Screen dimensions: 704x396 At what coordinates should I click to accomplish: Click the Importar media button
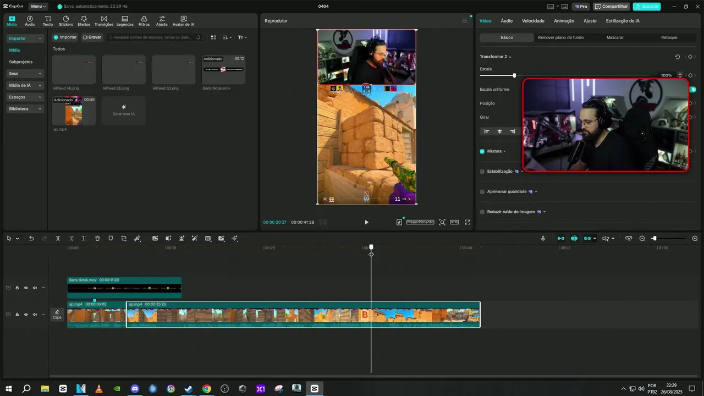[65, 37]
